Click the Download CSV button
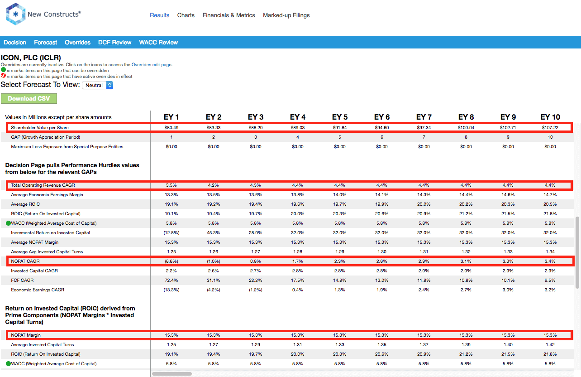 coord(29,98)
